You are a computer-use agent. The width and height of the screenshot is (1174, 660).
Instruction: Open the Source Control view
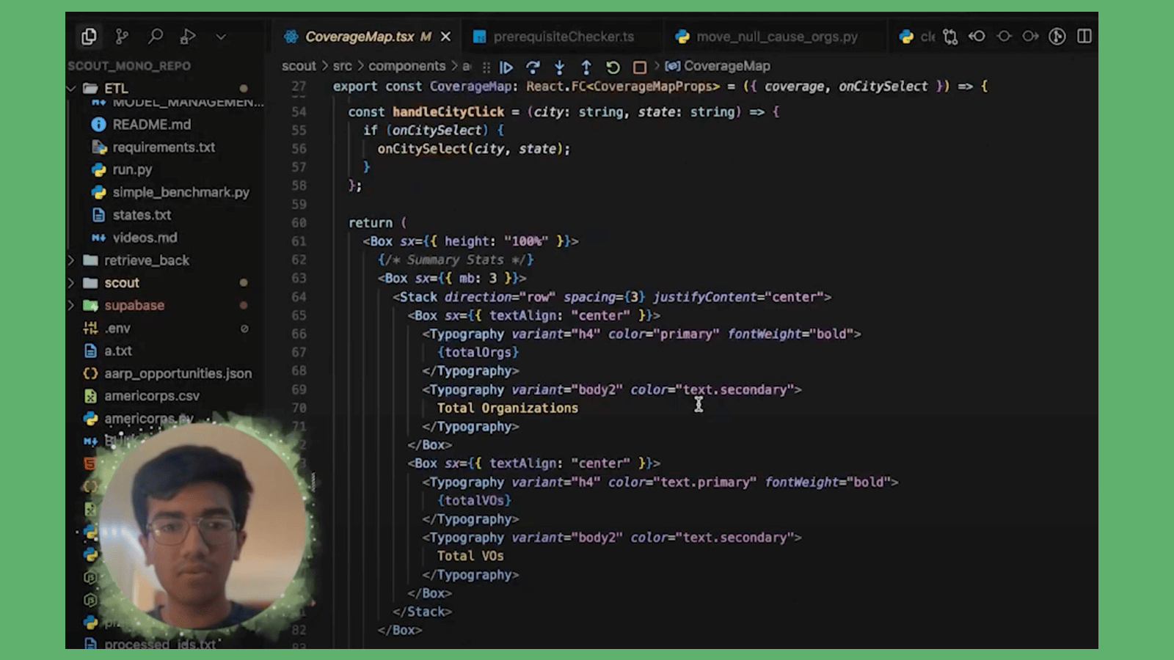click(x=122, y=37)
